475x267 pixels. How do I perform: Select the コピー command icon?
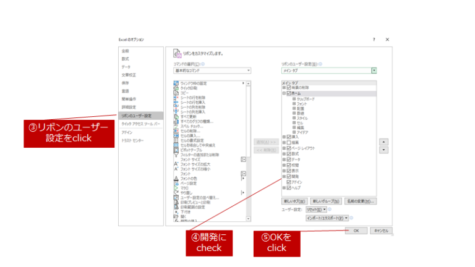pos(176,93)
